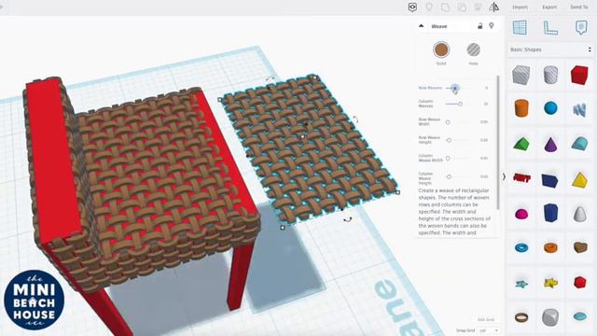Hide the Weave shape using its bulb icon

tap(492, 26)
